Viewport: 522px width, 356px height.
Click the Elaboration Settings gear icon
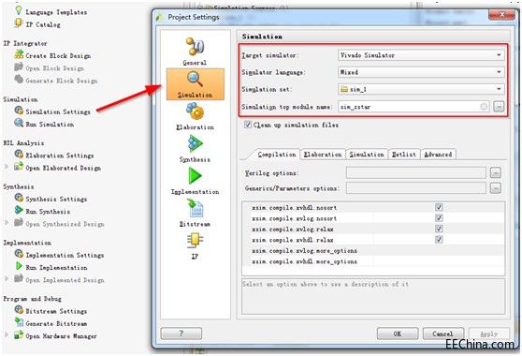tap(19, 154)
